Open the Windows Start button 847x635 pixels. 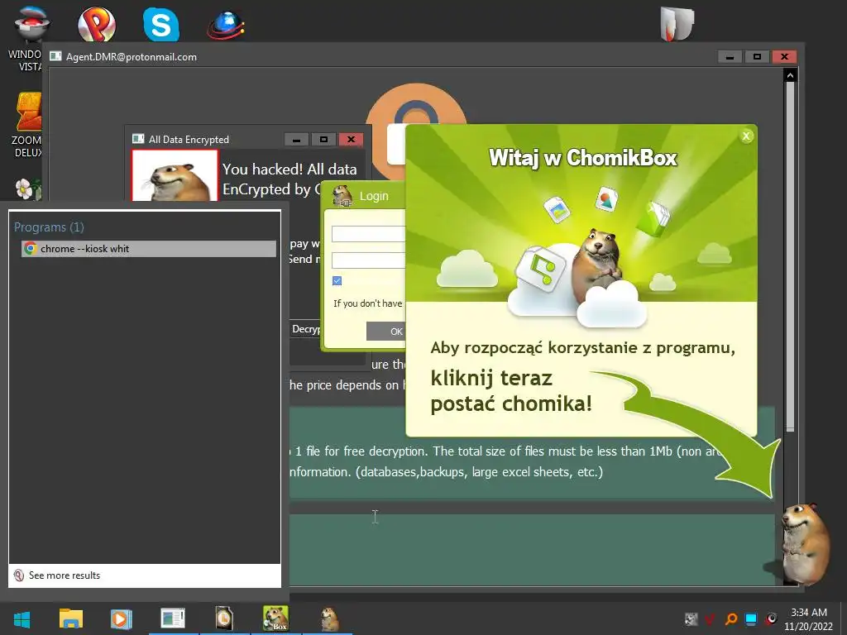click(22, 618)
